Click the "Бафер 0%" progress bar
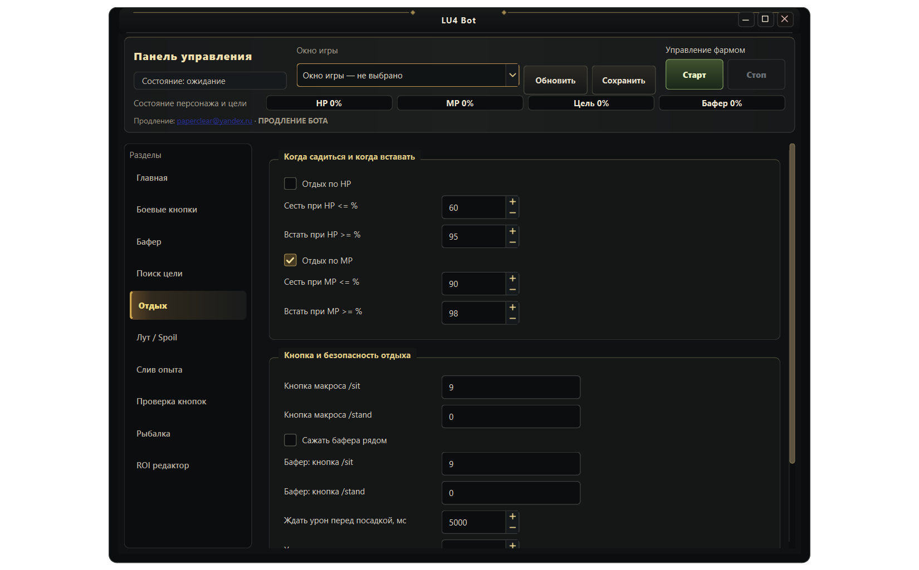This screenshot has height=570, width=919. [x=722, y=103]
